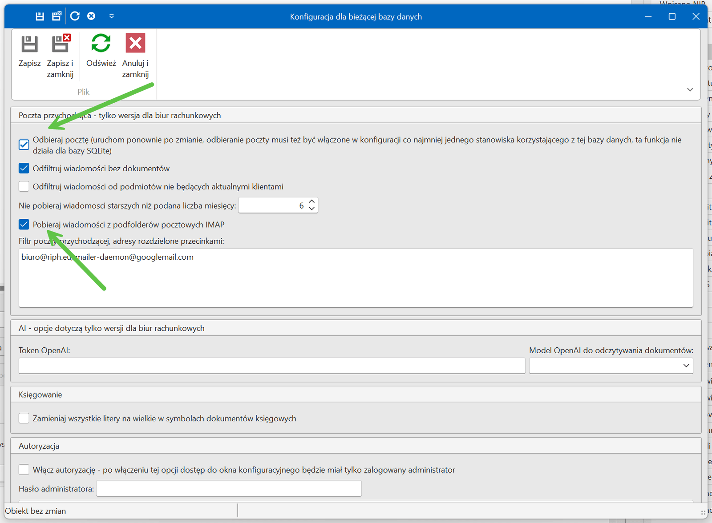Click the large Zapisz save icon
Viewport: 712px width, 523px height.
coord(29,44)
